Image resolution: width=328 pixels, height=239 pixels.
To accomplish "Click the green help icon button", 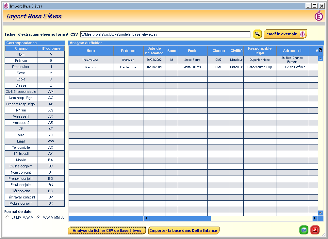I will [303, 230].
